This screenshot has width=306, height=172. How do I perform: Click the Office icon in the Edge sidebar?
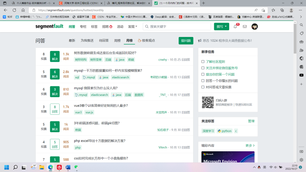pyautogui.click(x=301, y=58)
